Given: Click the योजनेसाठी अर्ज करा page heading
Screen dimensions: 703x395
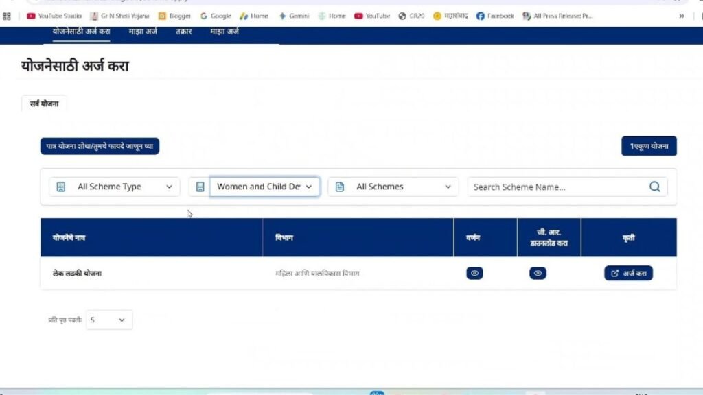Looking at the screenshot, I should 75,67.
